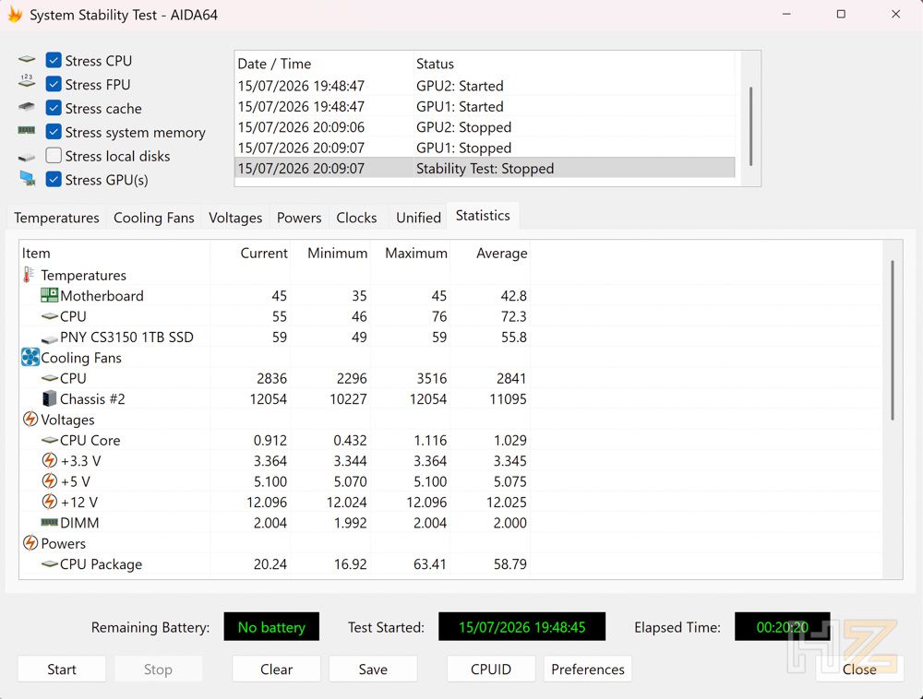Click the chip icon on the CPU temperature row
This screenshot has height=699, width=923.
(50, 316)
